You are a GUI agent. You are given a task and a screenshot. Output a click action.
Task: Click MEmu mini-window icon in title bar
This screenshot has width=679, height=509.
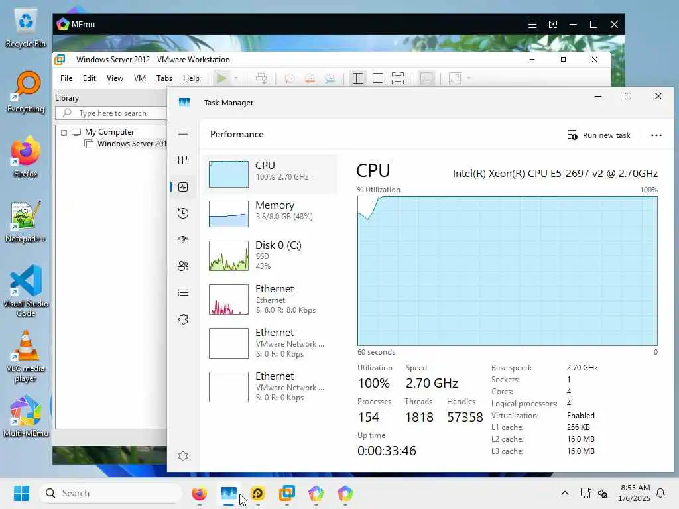553,25
